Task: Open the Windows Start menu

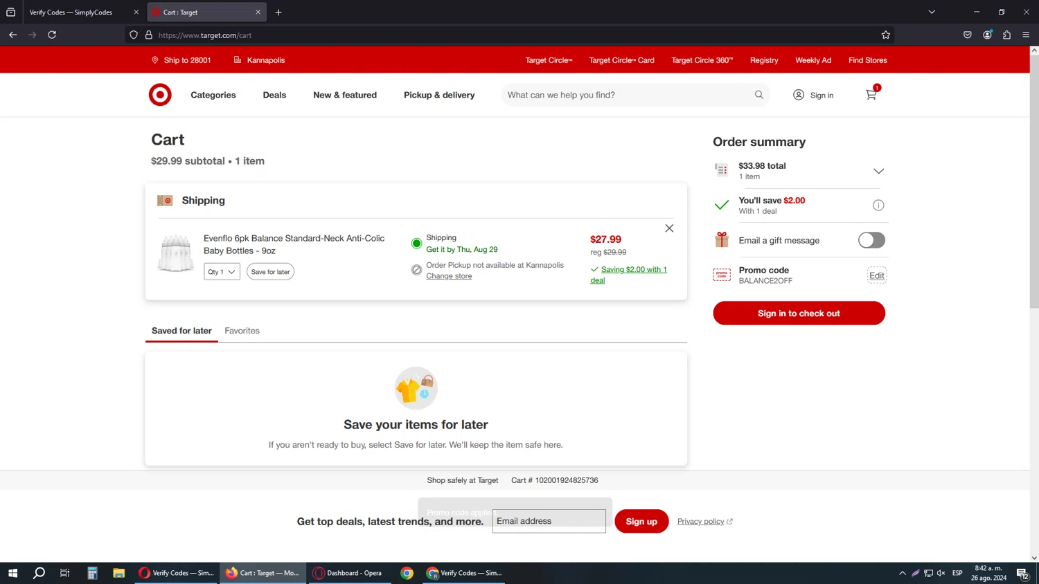Action: coord(12,573)
